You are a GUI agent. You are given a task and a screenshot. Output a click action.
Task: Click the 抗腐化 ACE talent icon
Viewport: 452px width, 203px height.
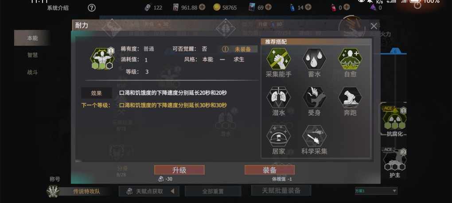[x=395, y=120]
